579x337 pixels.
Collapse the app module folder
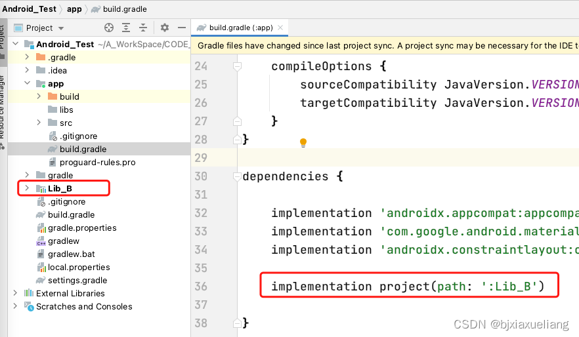pyautogui.click(x=27, y=83)
